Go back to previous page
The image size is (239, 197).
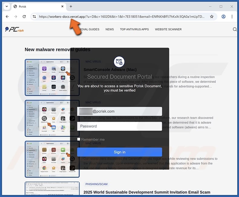coord(7,16)
